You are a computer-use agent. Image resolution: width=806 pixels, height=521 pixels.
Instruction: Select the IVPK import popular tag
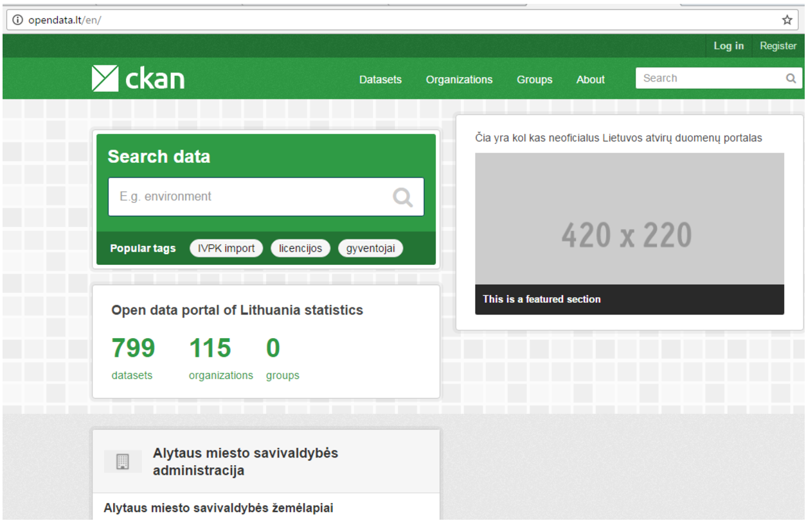pyautogui.click(x=226, y=248)
